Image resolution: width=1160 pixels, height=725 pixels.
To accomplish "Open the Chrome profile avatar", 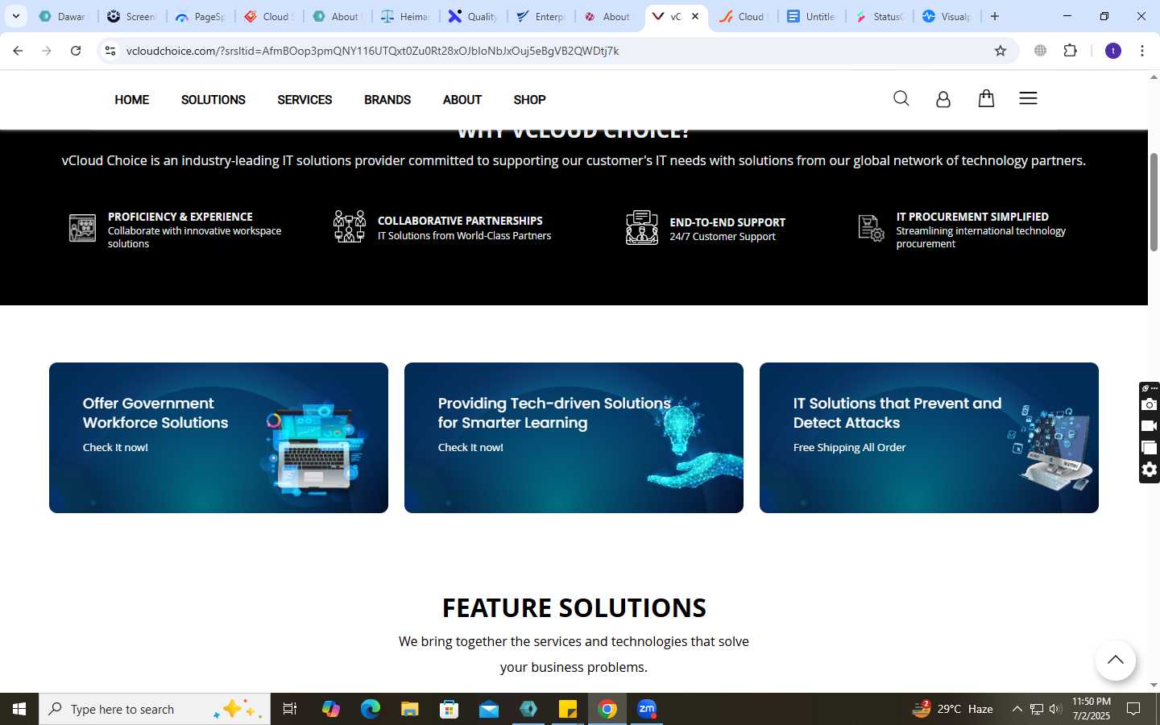I will point(1113,51).
